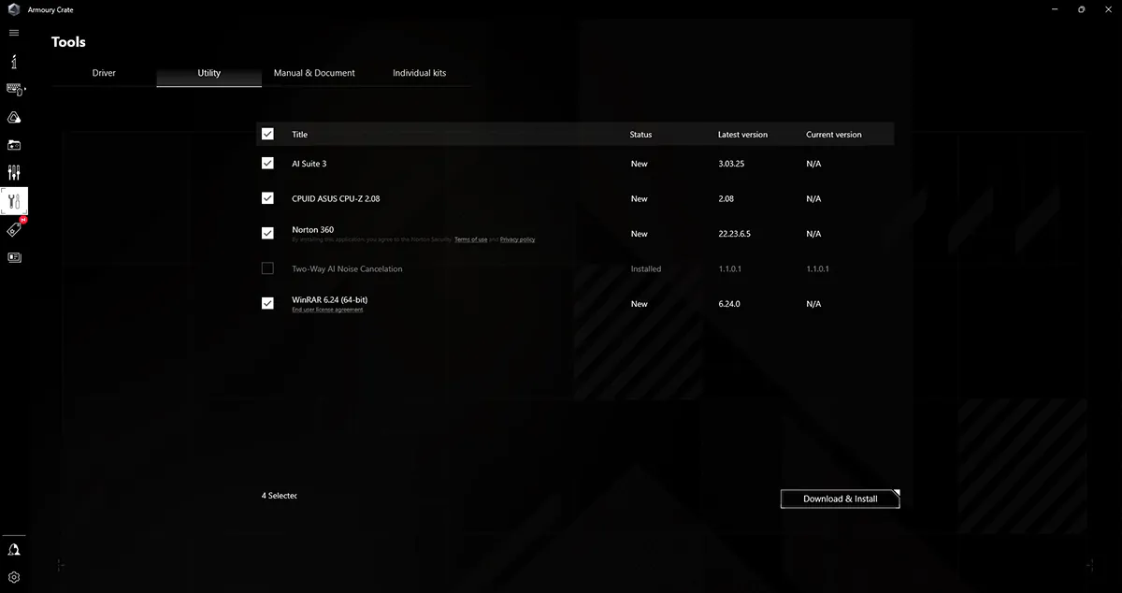This screenshot has width=1122, height=593.
Task: Restore down the Armoury Crate window
Action: [x=1081, y=9]
